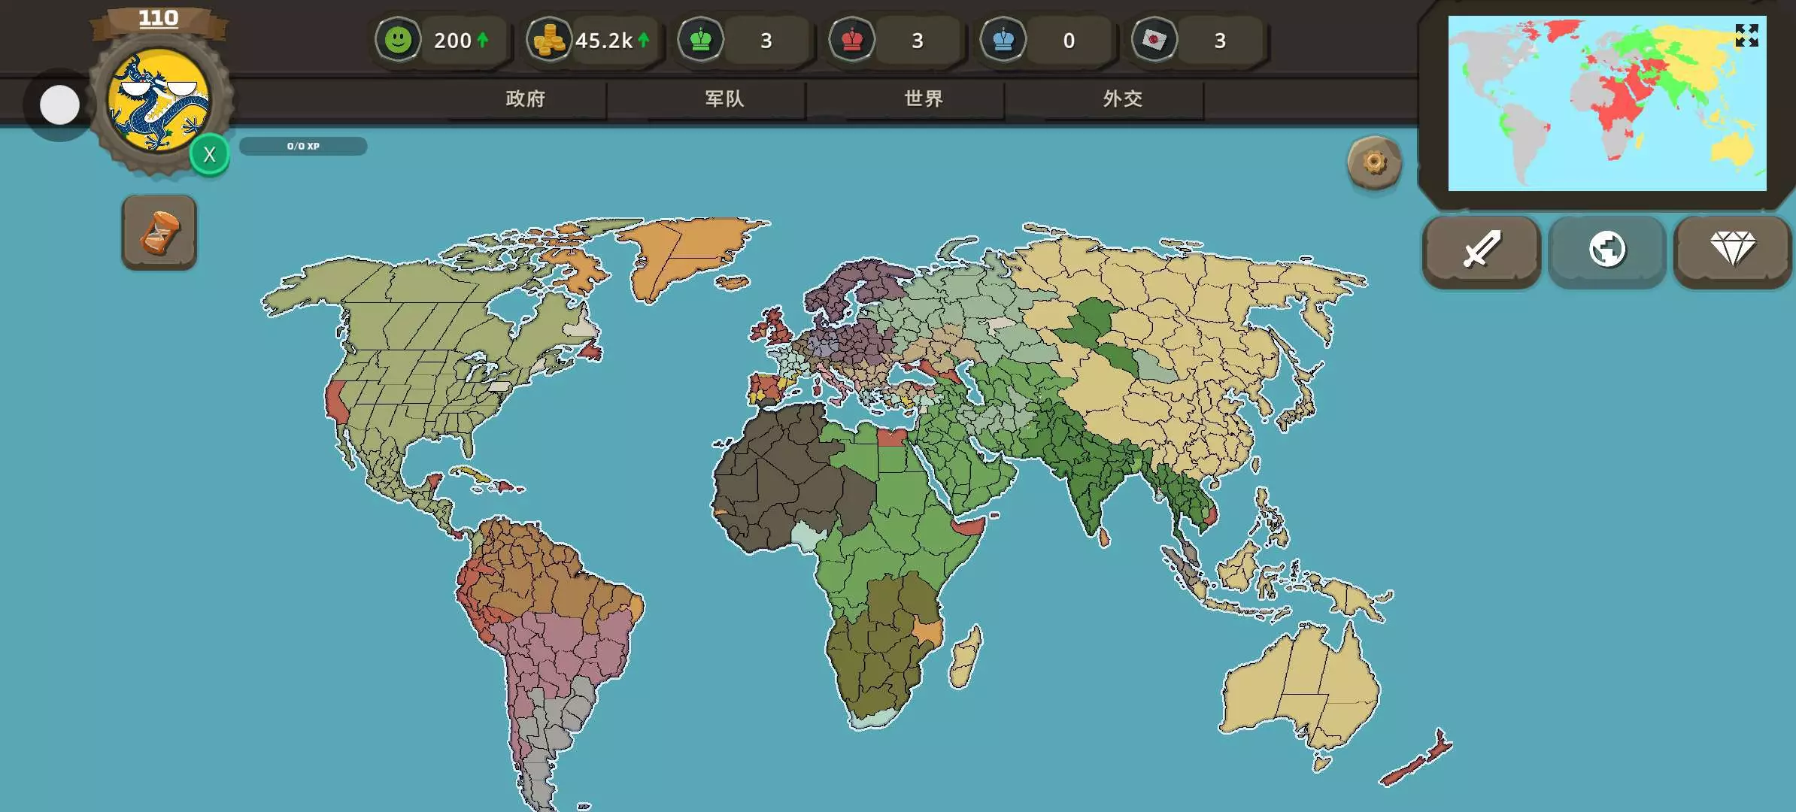Click the green king chess piece icon

[700, 40]
